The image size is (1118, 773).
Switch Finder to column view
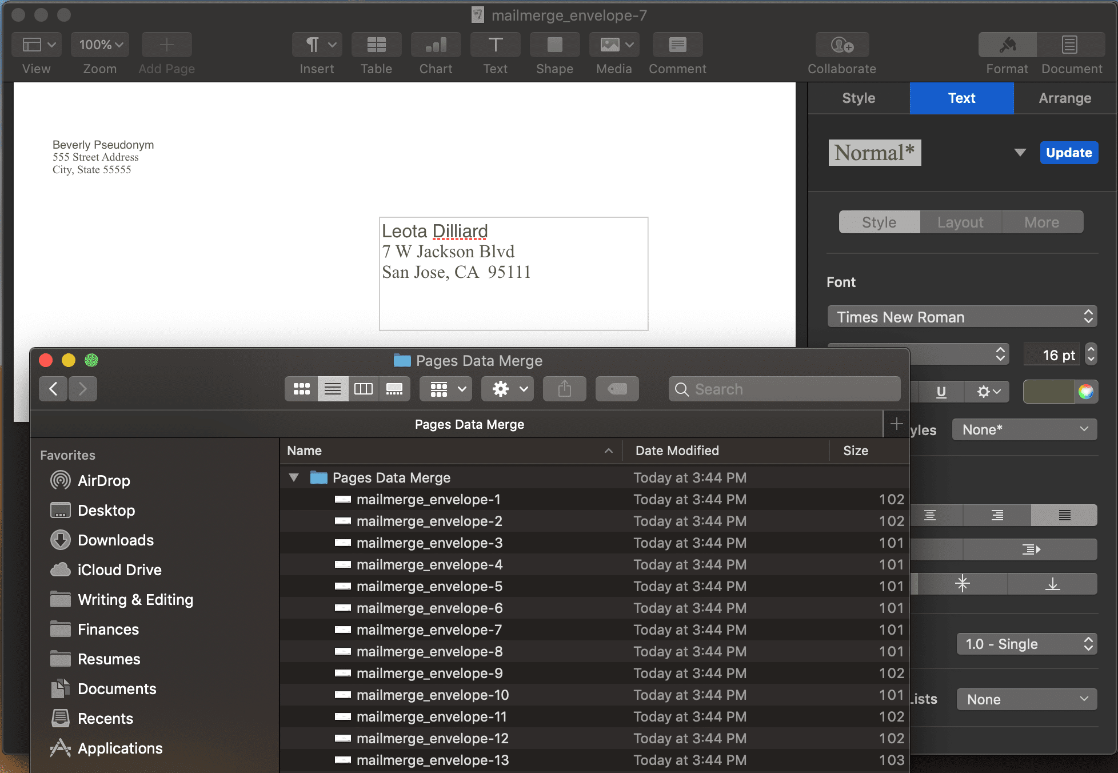click(364, 389)
